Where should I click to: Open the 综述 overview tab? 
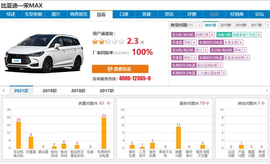click(x=11, y=14)
